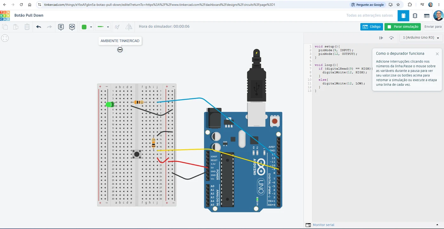This screenshot has width=444, height=229.
Task: Open the browser Extensions puzzle icon
Action: (410, 5)
